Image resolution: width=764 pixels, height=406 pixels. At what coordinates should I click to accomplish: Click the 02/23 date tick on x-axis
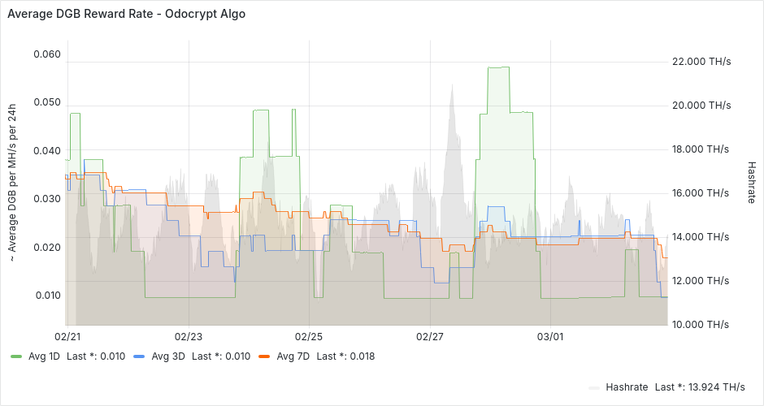[x=188, y=336]
